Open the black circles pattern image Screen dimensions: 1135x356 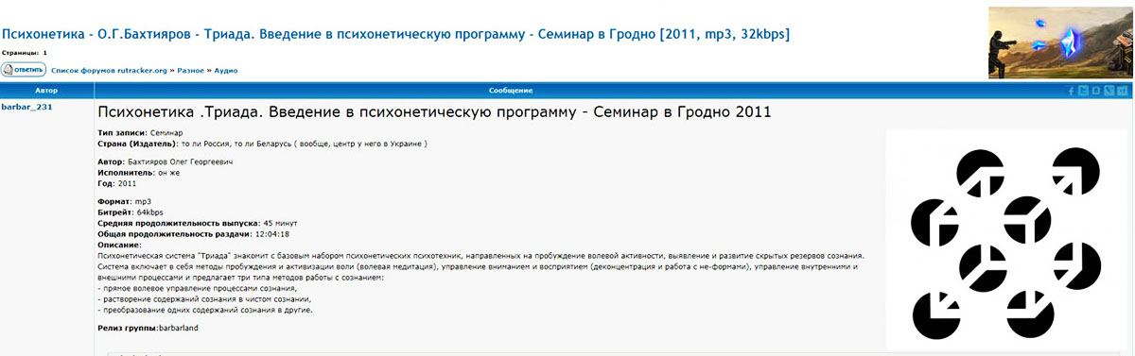pyautogui.click(x=1005, y=241)
